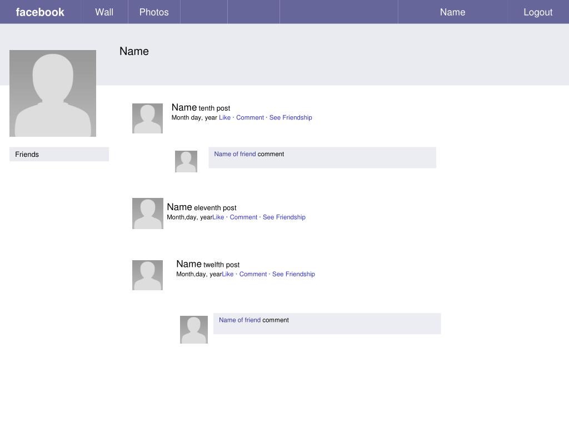Open the Wall tab
Screen dimensions: 569x427
[x=104, y=12]
